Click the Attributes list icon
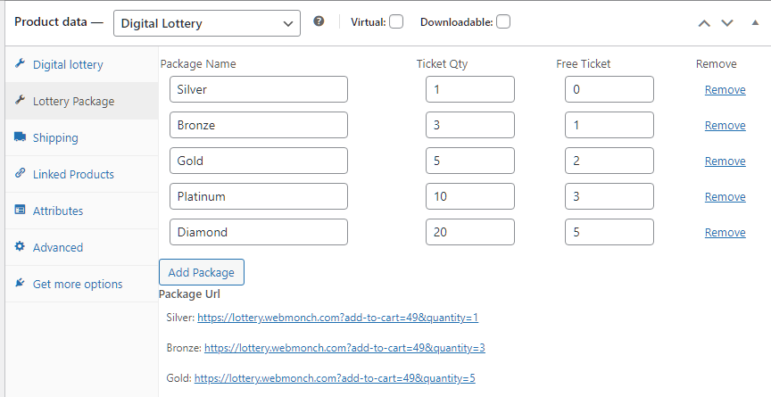The image size is (771, 397). pyautogui.click(x=20, y=211)
